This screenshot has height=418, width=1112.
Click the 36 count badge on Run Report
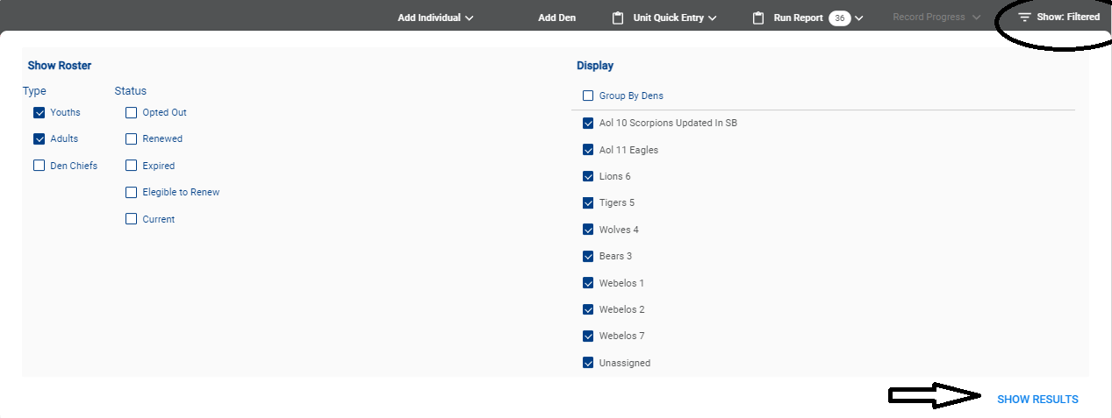(840, 18)
